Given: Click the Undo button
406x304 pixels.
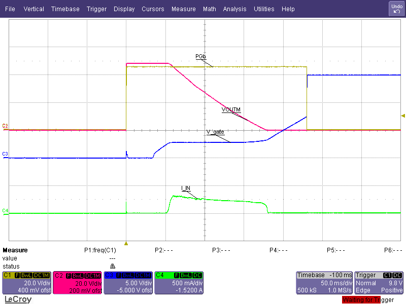Looking at the screenshot, I should point(396,9).
